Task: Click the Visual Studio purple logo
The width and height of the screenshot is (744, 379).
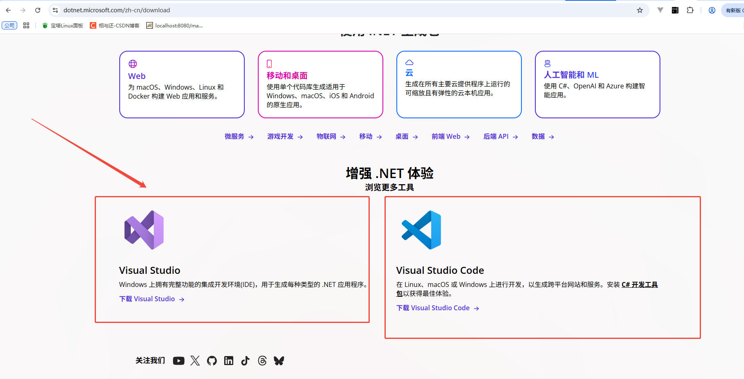Action: (144, 230)
